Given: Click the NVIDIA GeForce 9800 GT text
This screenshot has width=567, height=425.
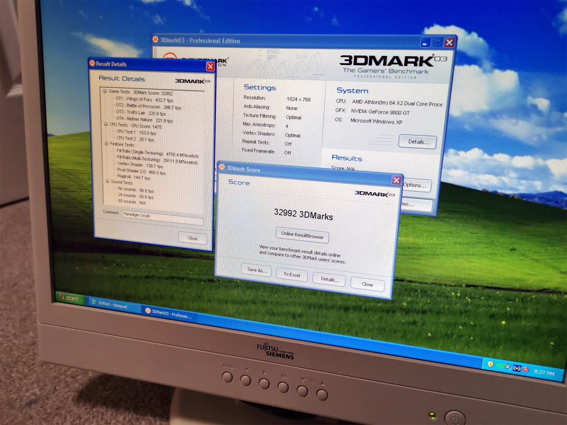Looking at the screenshot, I should (x=380, y=112).
